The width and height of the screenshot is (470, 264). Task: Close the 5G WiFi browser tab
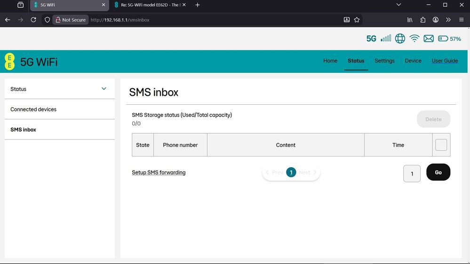[x=104, y=5]
